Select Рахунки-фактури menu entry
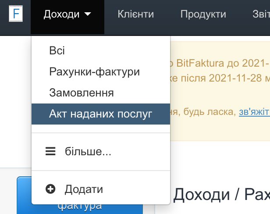Screen dimensions: 270x214 [x=101, y=71]
